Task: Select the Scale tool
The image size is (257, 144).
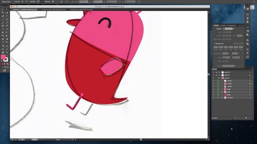Action: pos(7,29)
